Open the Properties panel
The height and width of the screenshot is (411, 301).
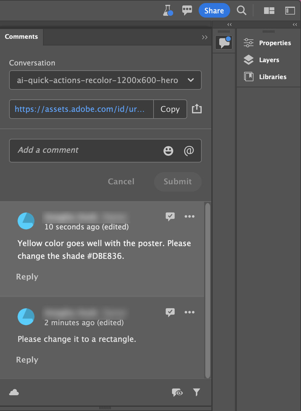269,43
